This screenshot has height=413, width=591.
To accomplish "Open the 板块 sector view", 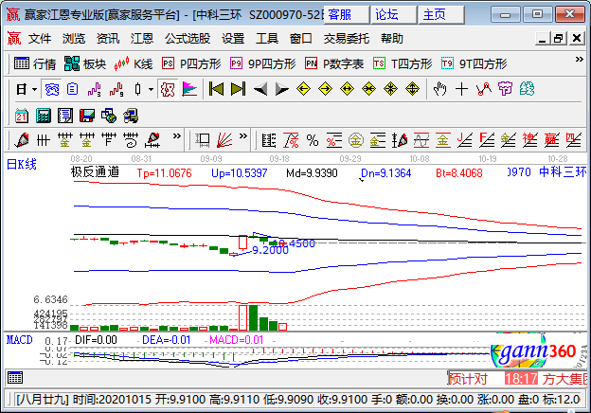I will [x=85, y=63].
